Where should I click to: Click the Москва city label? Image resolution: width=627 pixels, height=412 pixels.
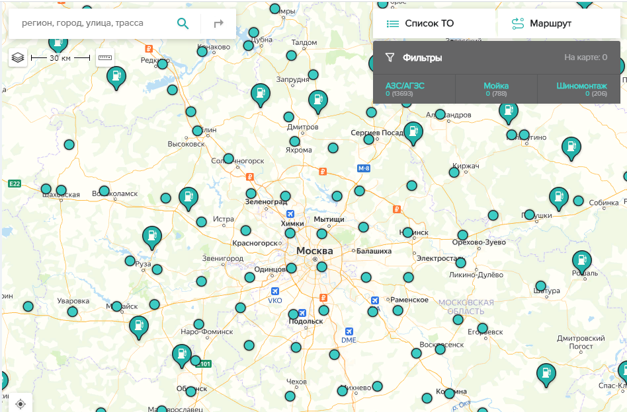314,252
